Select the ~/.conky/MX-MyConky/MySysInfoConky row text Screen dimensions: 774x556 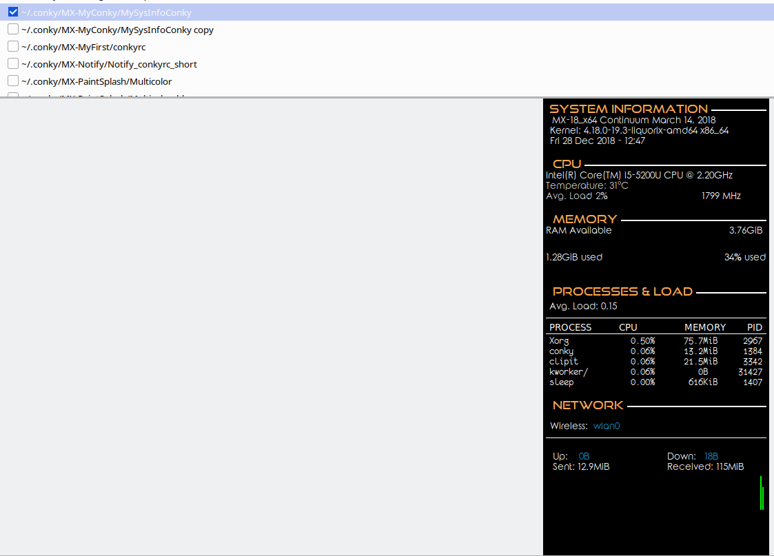click(106, 13)
